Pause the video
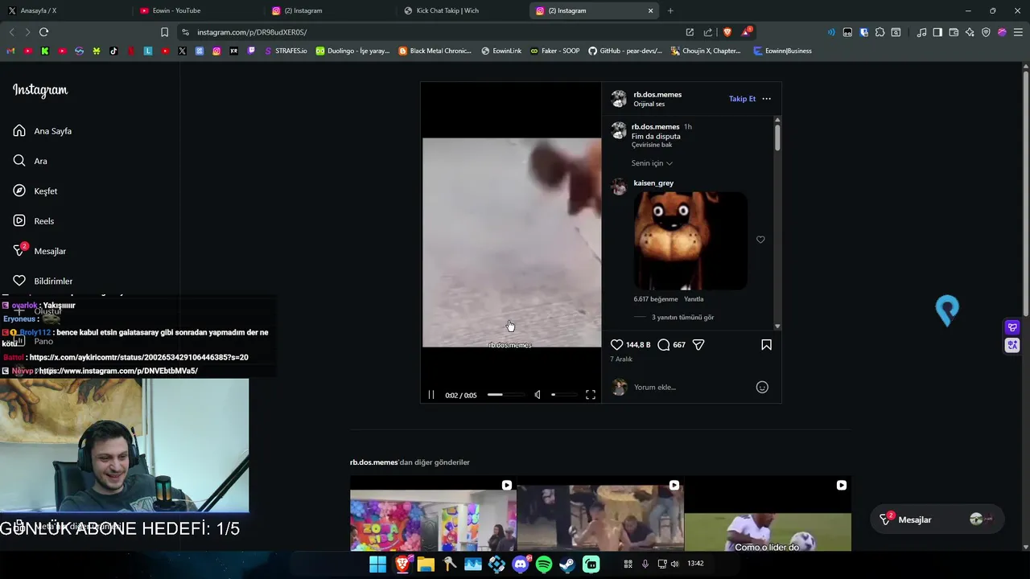 [431, 395]
